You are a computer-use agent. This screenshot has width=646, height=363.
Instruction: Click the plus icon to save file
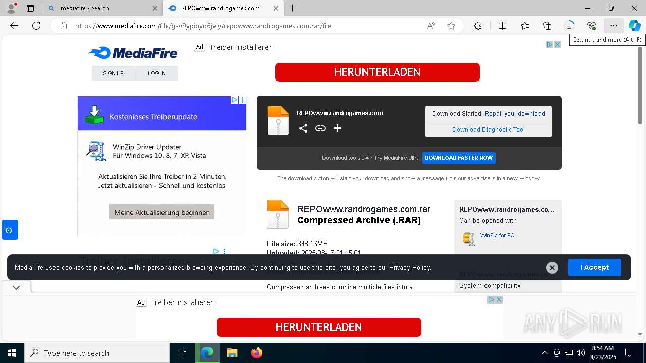[337, 128]
